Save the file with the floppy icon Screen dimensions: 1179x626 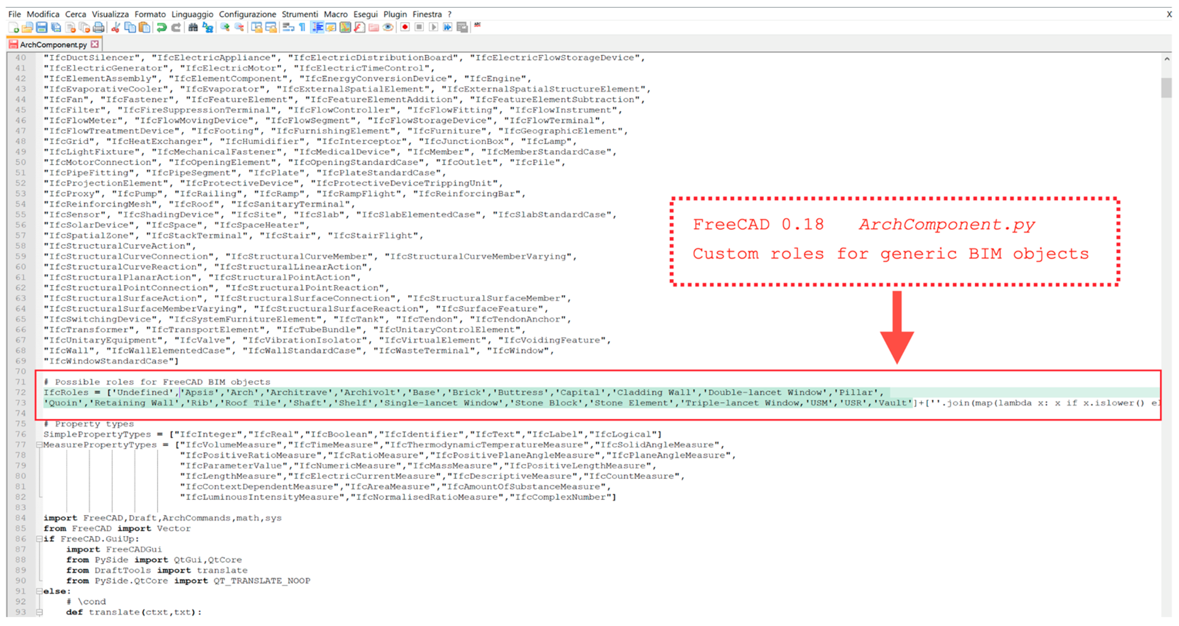coord(42,27)
